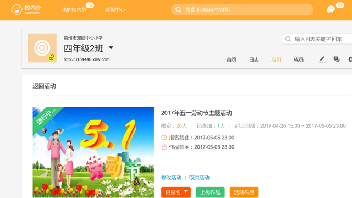Click the 修改活动 link
The width and height of the screenshot is (352, 198).
[171, 178]
